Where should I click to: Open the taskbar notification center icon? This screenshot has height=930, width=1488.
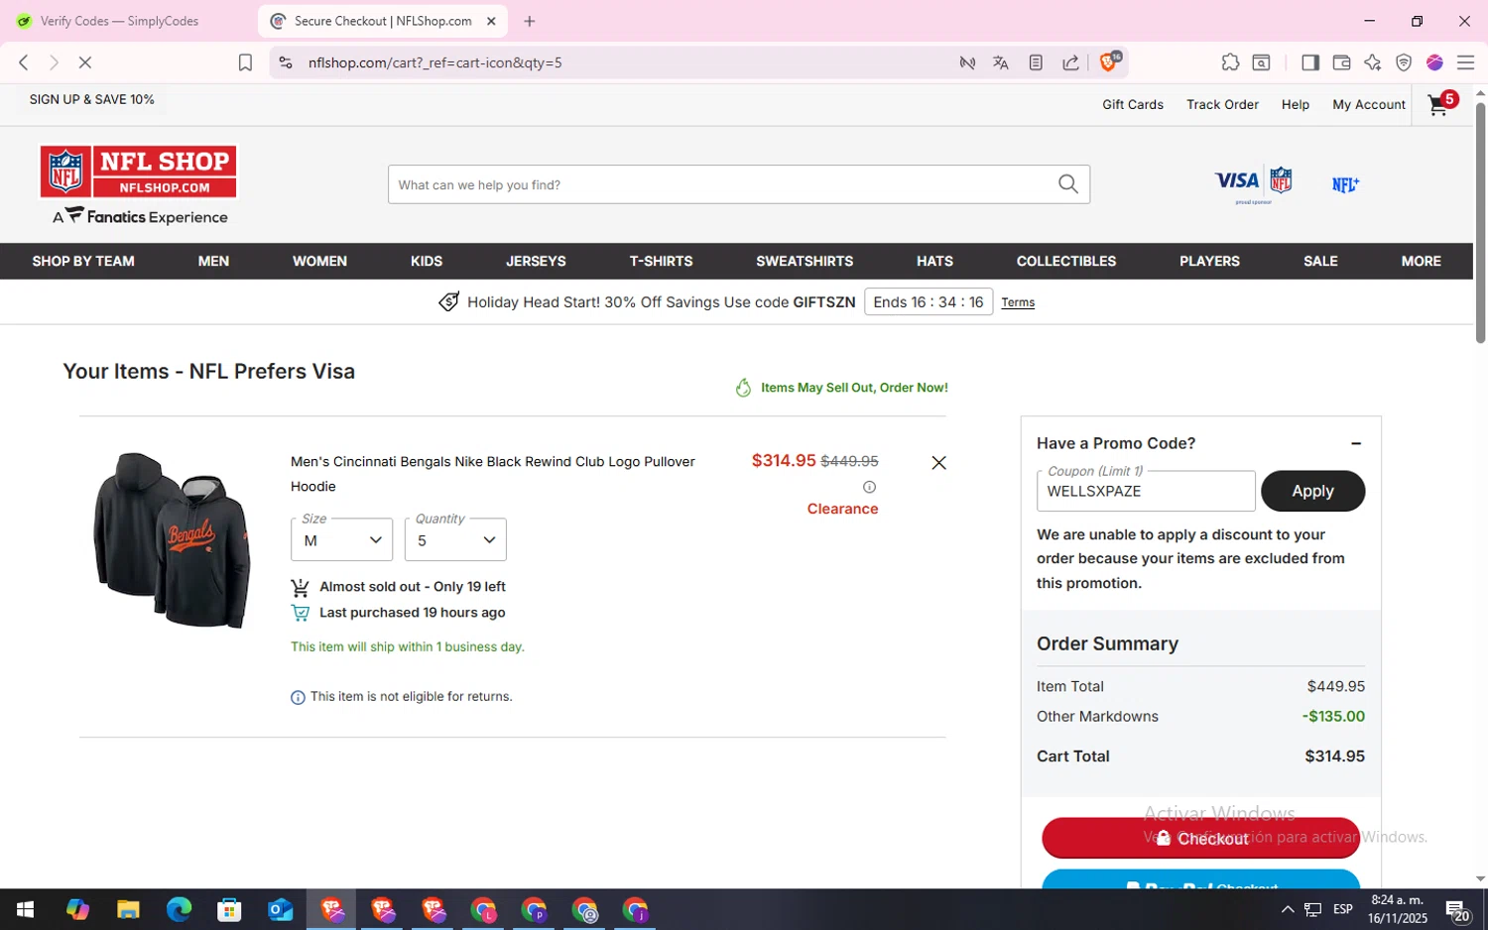coord(1457,909)
